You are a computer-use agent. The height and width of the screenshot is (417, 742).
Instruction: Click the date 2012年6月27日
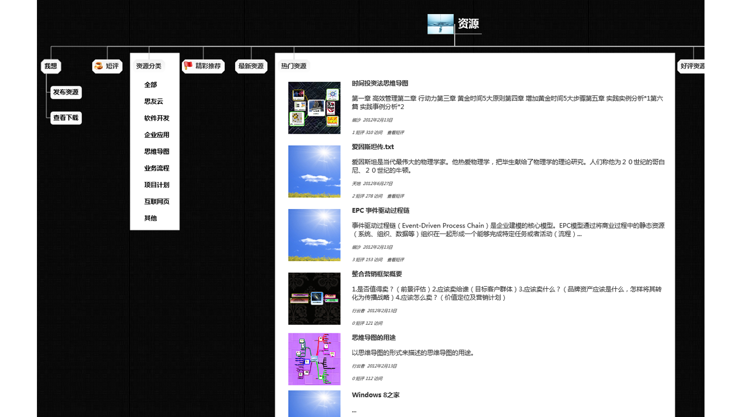[378, 184]
